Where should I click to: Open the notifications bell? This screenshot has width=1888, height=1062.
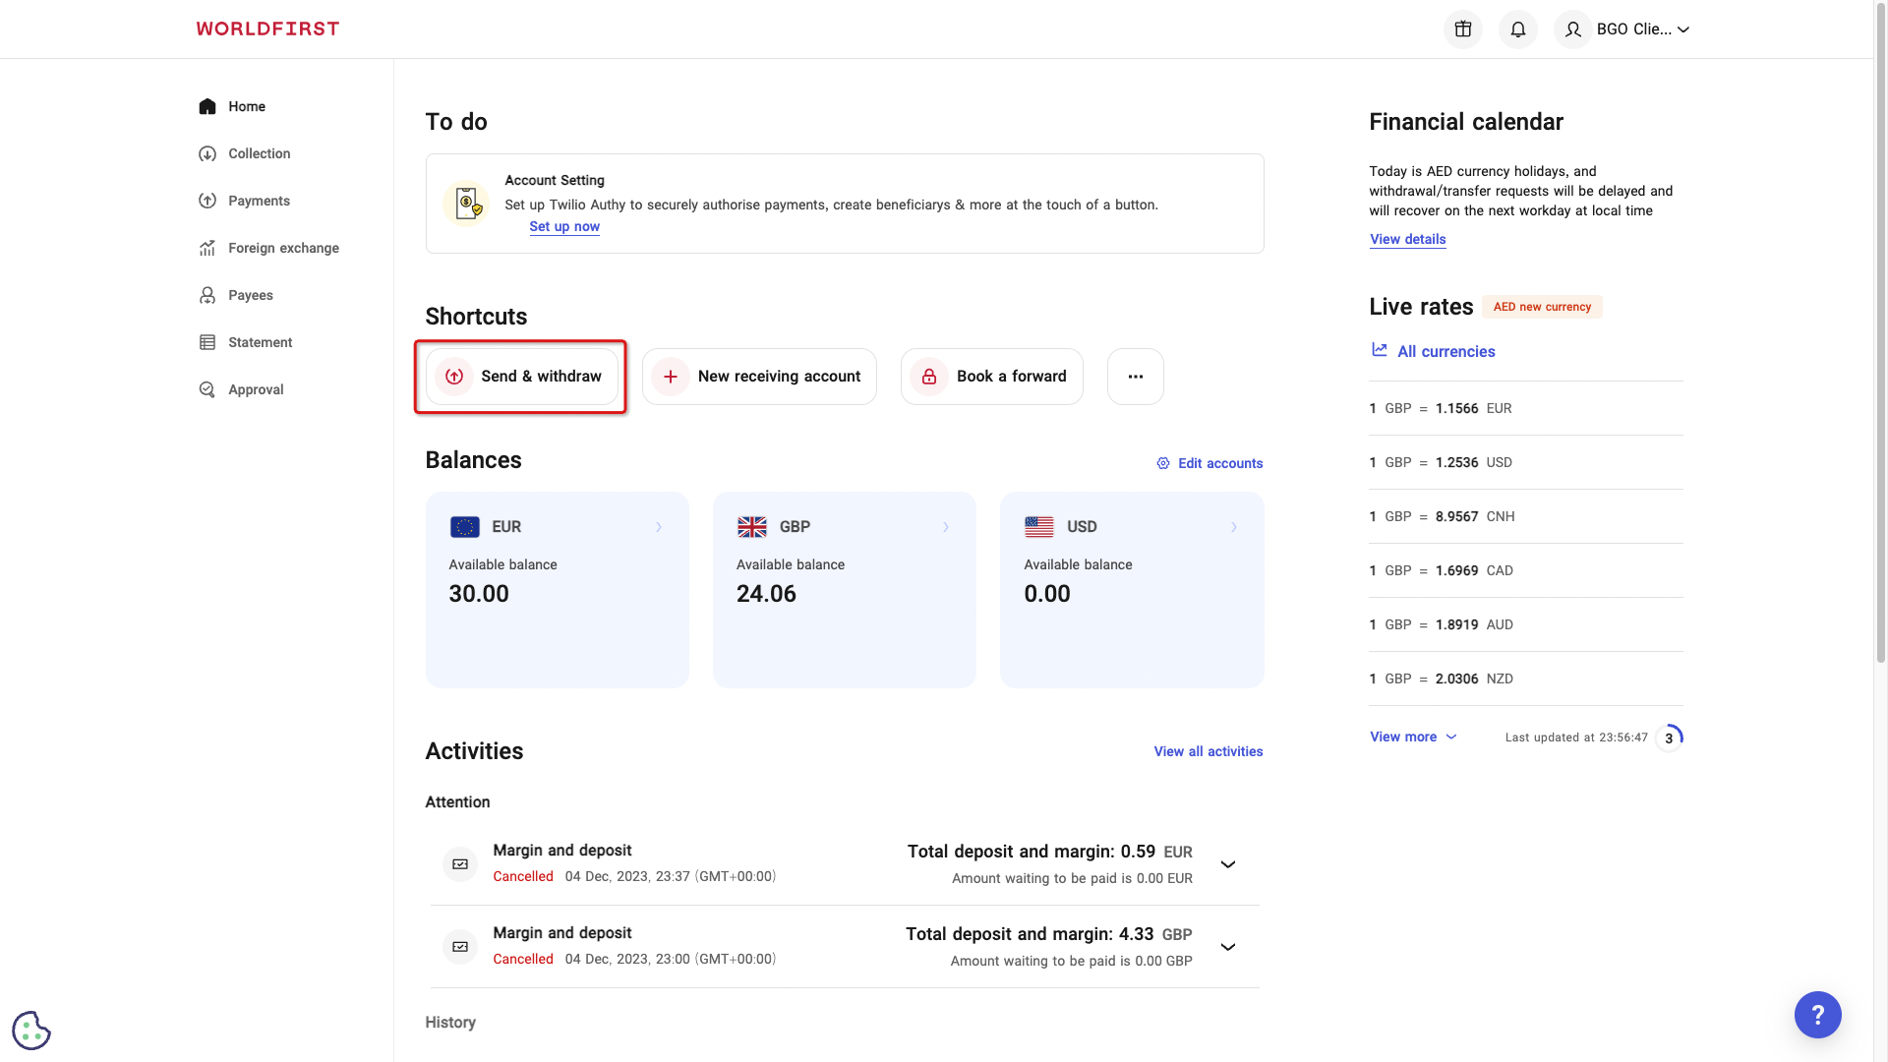pos(1517,29)
